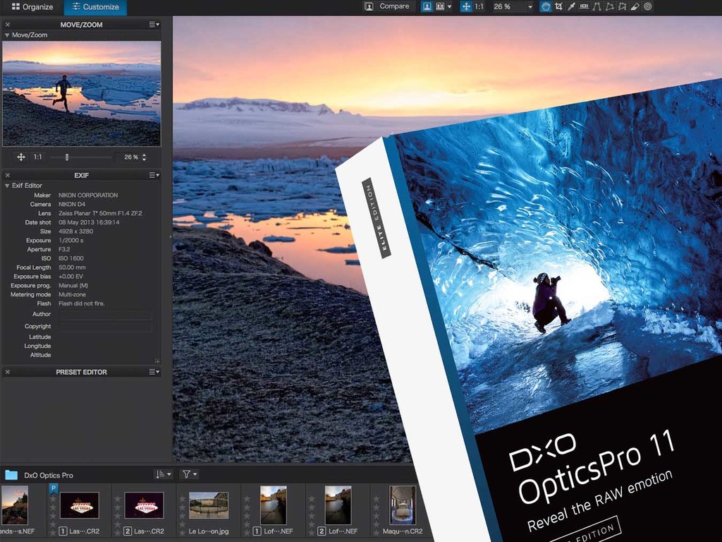
Task: Click the '1/2000 s' exposure value
Action: coord(71,241)
